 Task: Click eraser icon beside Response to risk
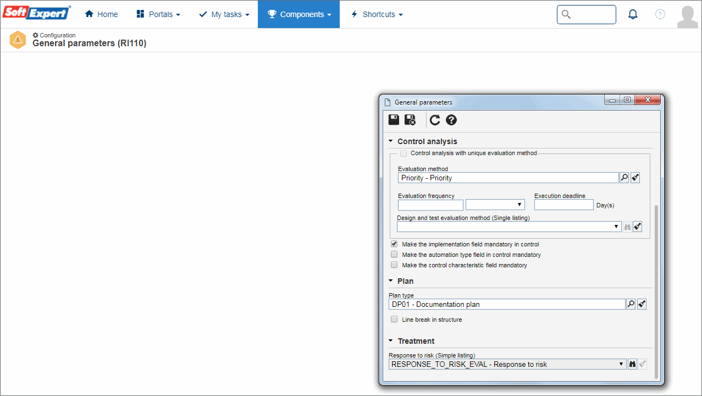click(643, 364)
